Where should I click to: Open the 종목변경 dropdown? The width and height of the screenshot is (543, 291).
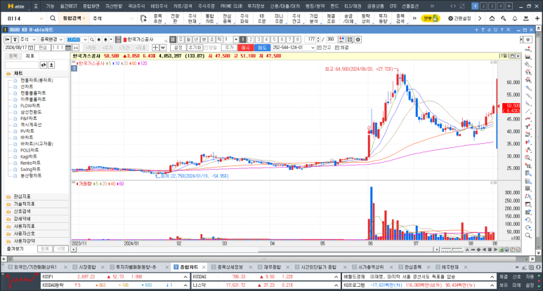51,40
